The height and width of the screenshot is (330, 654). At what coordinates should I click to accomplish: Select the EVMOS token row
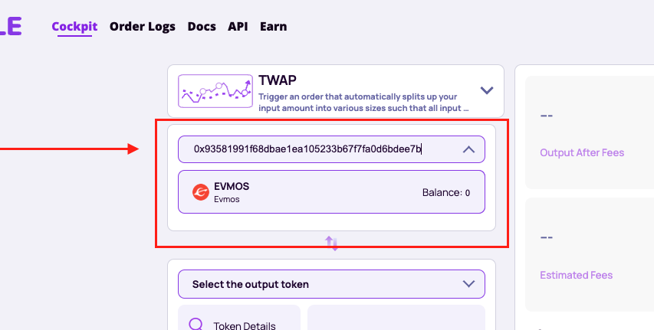[331, 191]
